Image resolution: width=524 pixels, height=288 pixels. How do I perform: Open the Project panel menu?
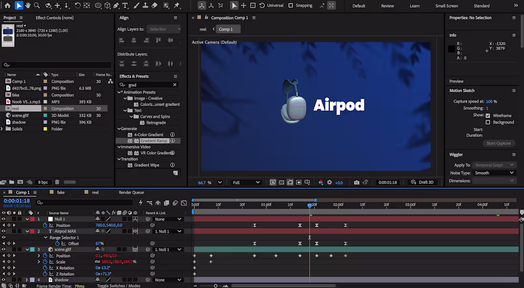point(21,18)
